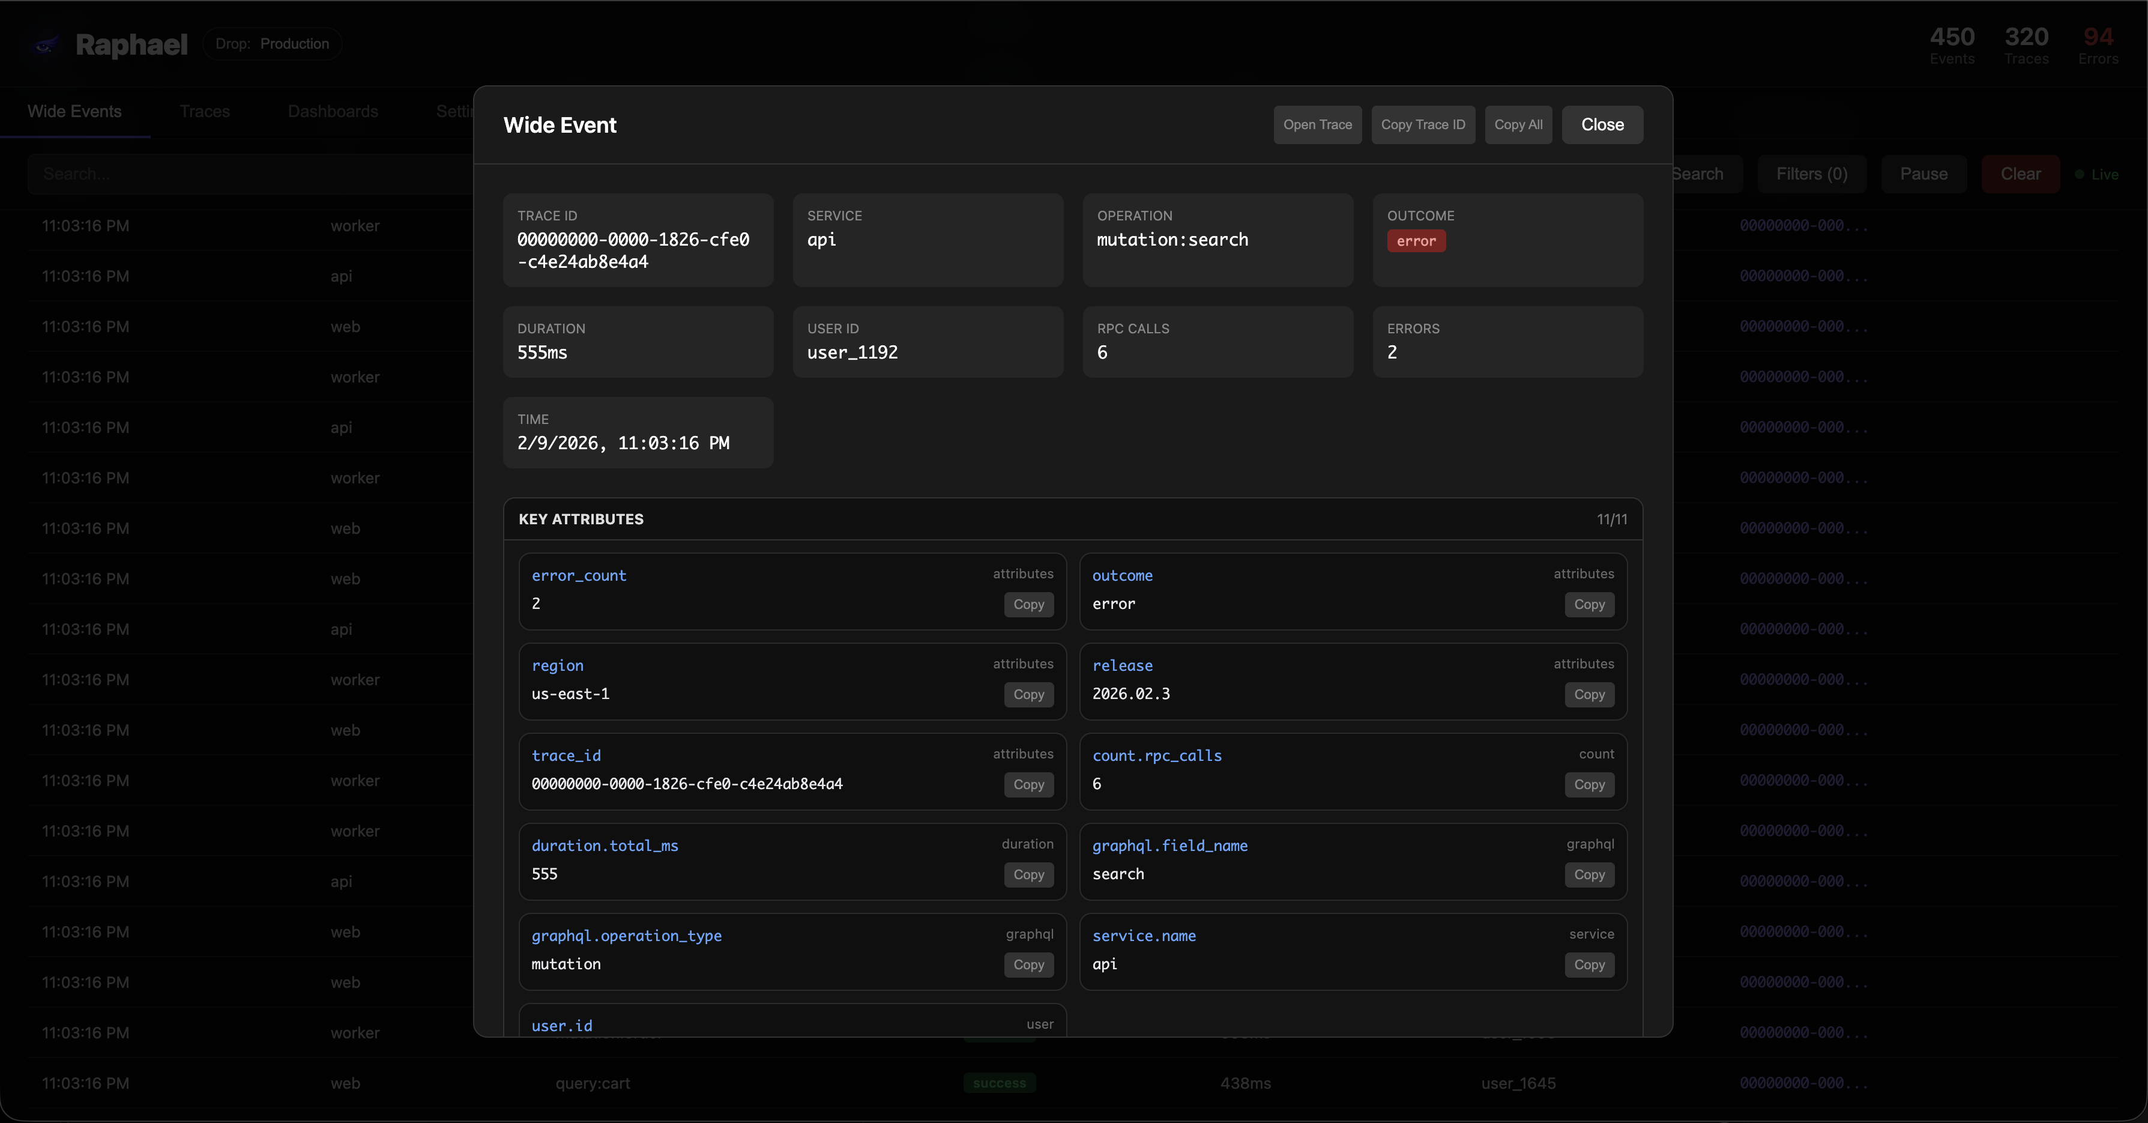Screen dimensions: 2148x1123
Task: Copy the release 2026.02.3 value
Action: pyautogui.click(x=1588, y=695)
